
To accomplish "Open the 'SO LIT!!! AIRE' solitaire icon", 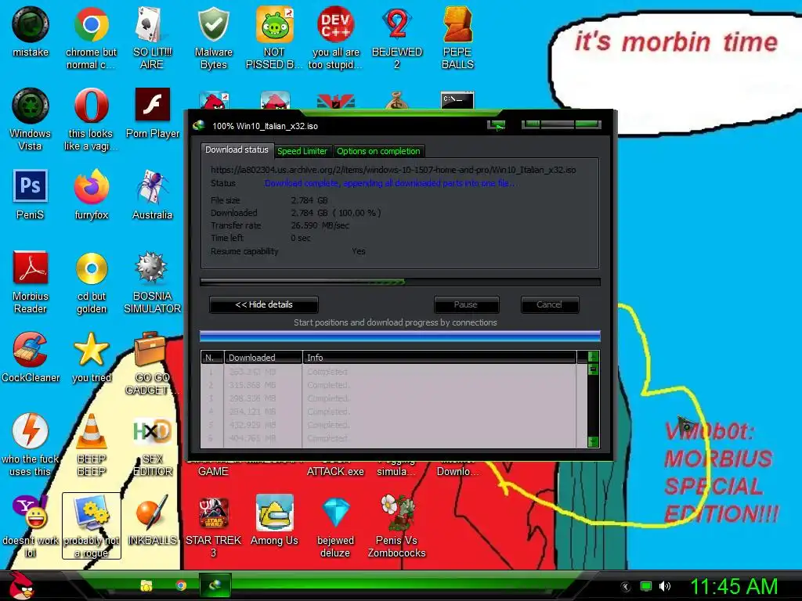I will coord(152,38).
